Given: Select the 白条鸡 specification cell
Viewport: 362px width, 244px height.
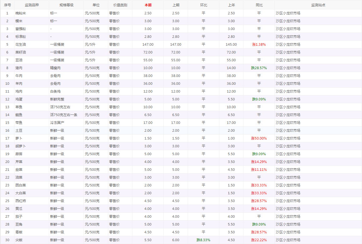Looking at the screenshot, I should tap(55, 91).
